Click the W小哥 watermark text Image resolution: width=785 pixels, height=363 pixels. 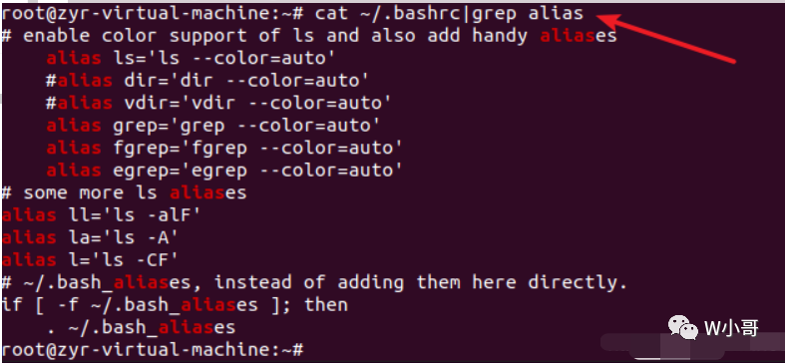click(x=731, y=328)
